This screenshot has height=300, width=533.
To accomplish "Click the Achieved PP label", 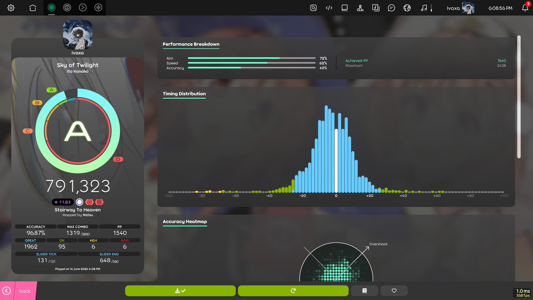I will click(357, 60).
